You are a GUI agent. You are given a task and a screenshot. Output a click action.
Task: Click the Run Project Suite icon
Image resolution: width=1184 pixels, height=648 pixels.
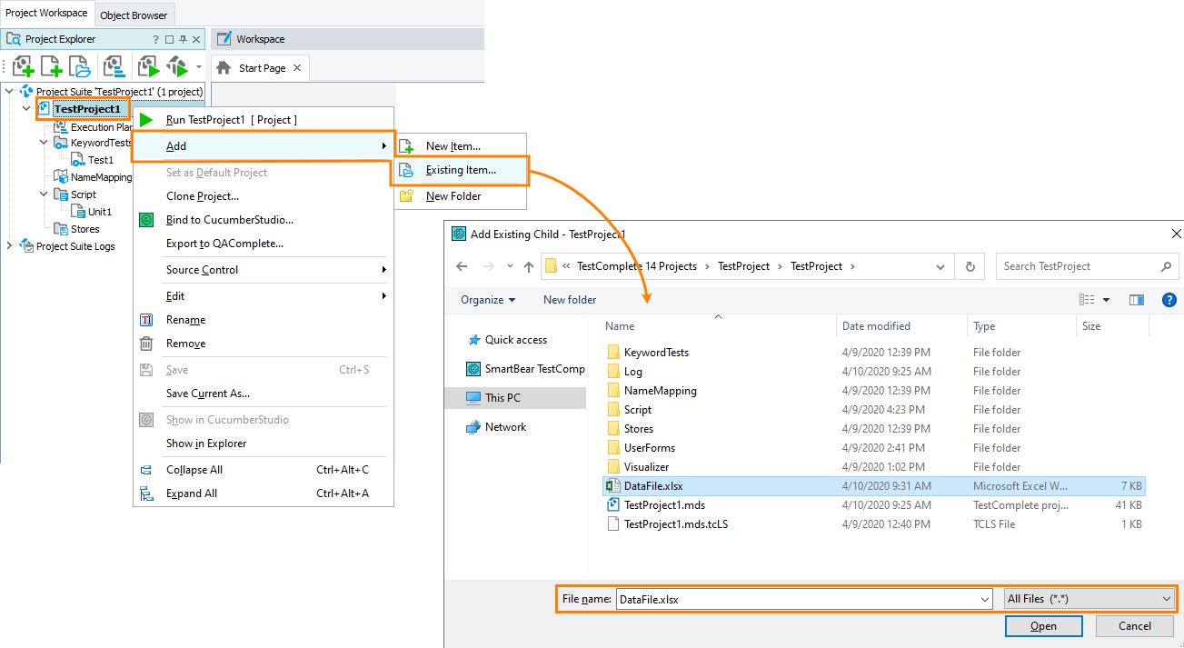click(178, 65)
